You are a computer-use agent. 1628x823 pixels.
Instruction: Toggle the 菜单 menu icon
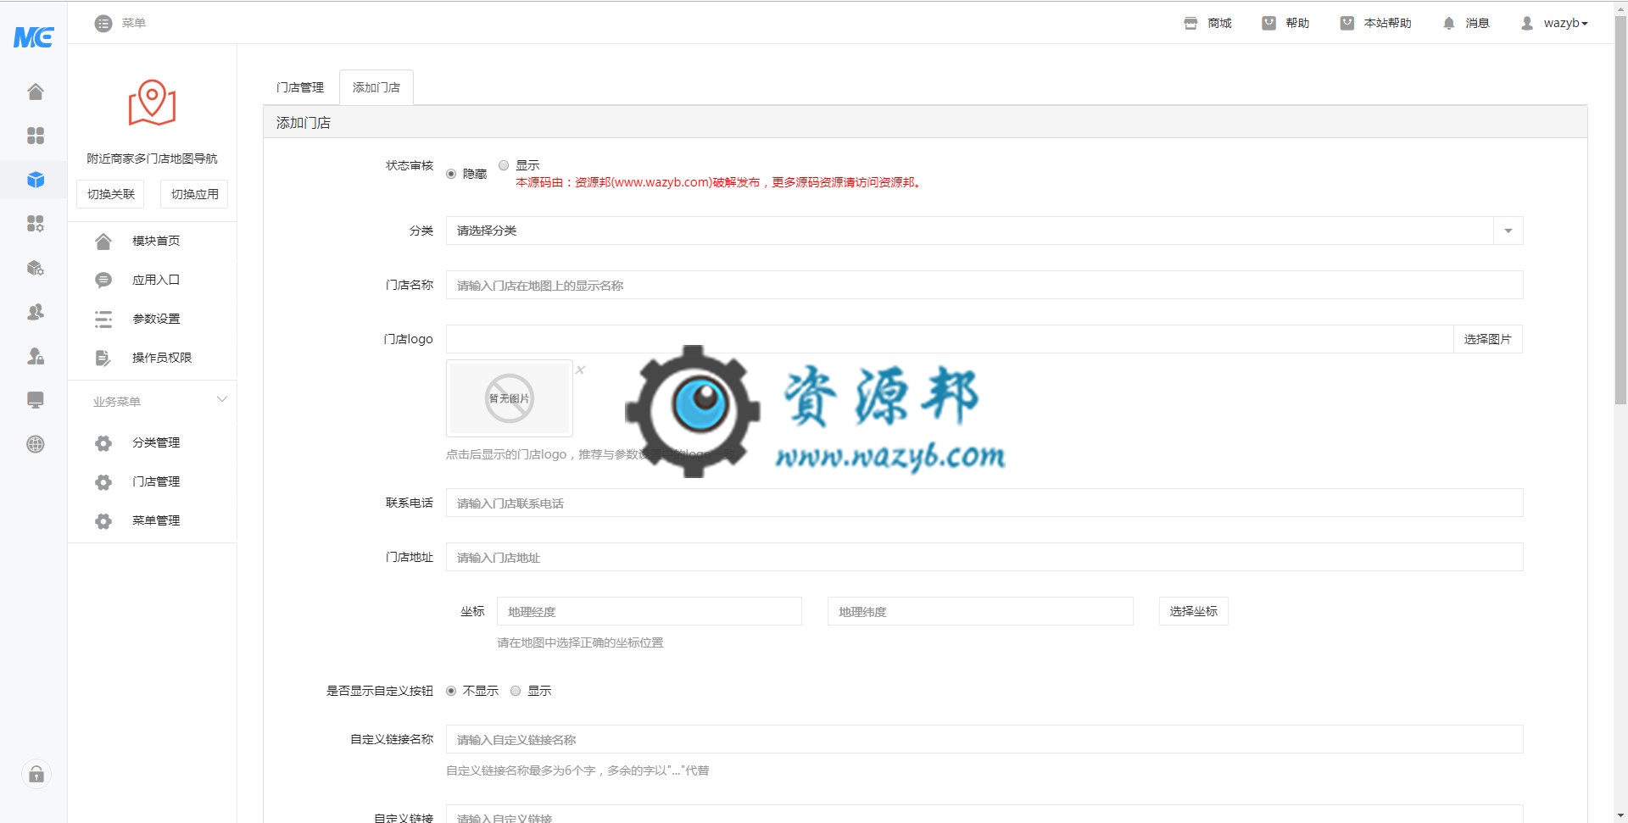click(x=103, y=24)
